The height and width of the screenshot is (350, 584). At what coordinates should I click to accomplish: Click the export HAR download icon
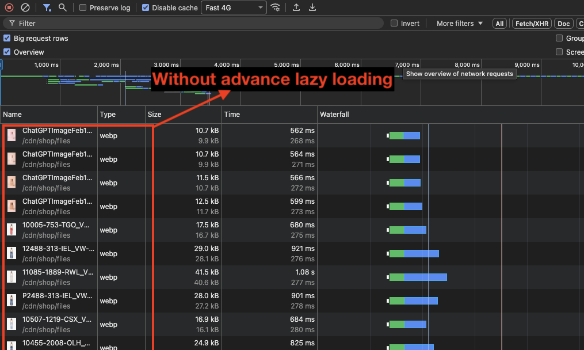pyautogui.click(x=312, y=7)
